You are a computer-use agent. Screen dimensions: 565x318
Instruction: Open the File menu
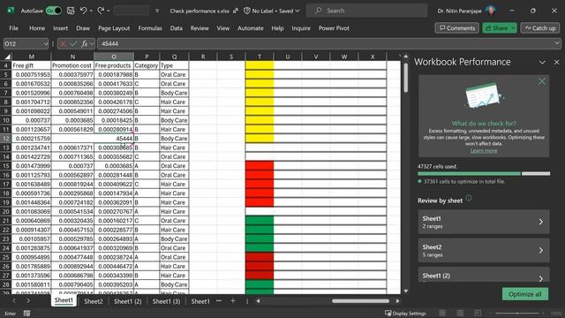click(14, 28)
